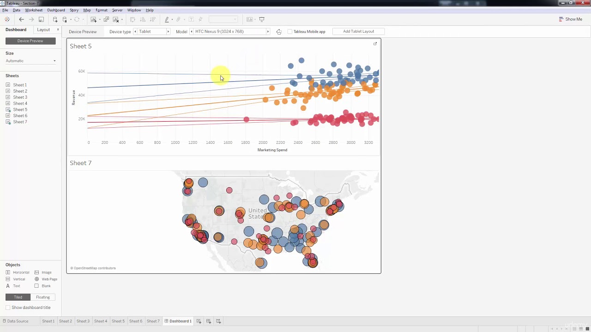Click the Sheet 5 expand icon
Image resolution: width=591 pixels, height=332 pixels.
click(x=375, y=44)
